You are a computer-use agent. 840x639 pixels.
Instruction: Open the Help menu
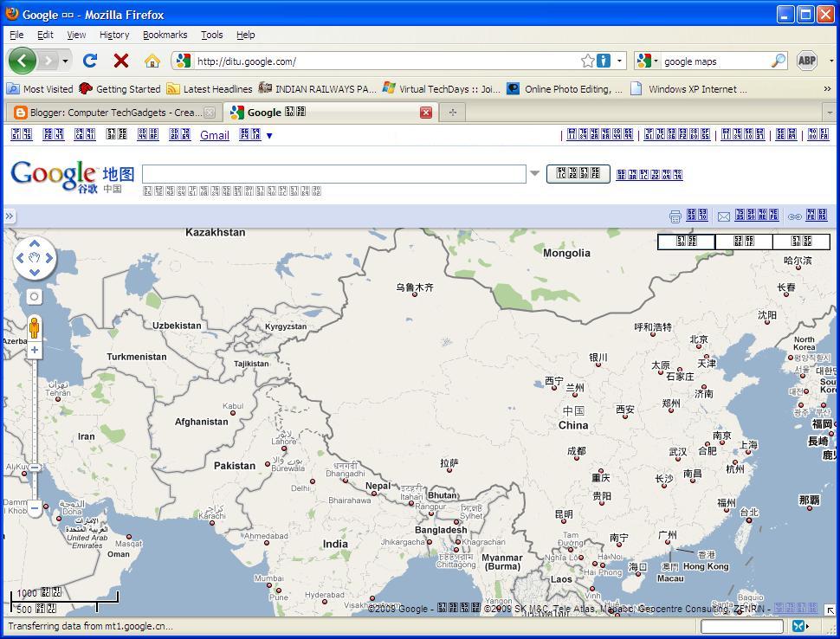tap(245, 35)
